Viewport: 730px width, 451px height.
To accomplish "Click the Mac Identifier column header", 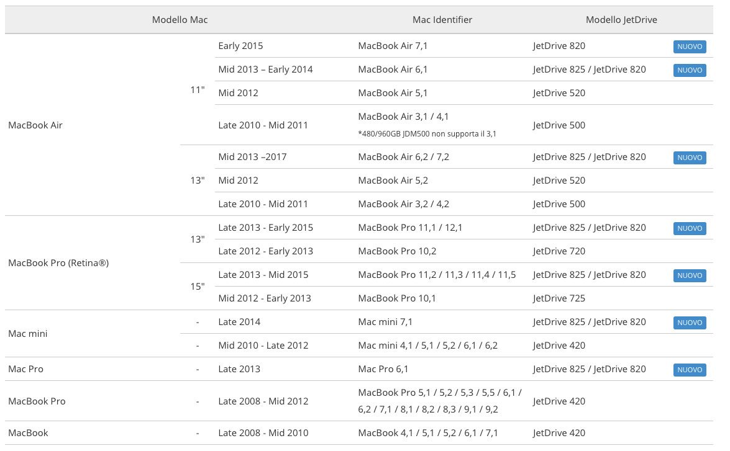I will coord(442,20).
